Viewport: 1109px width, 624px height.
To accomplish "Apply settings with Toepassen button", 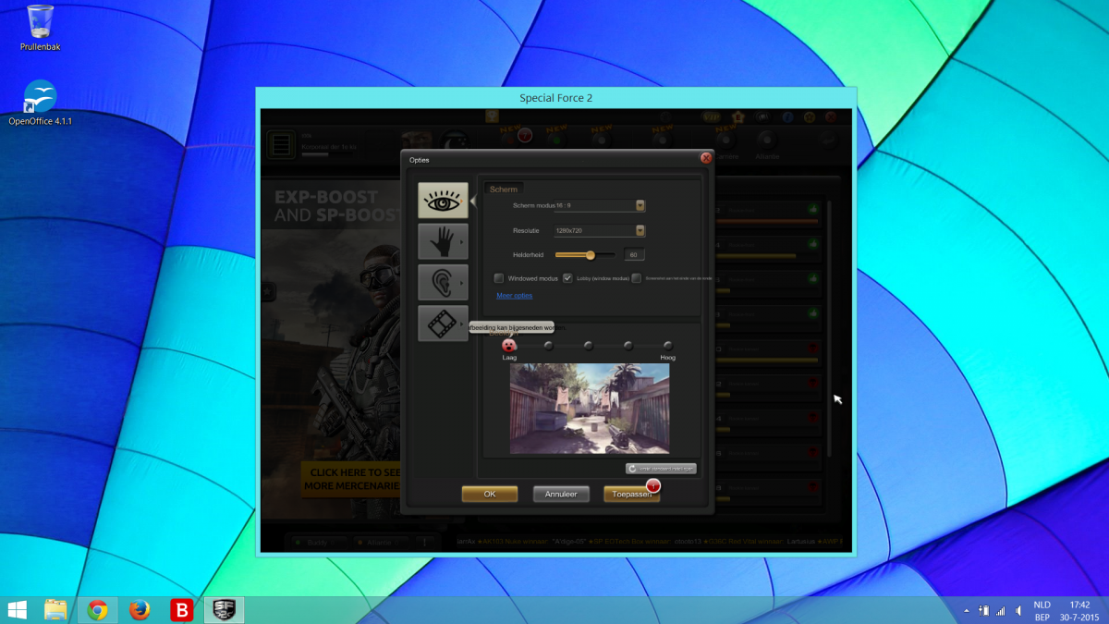I will pyautogui.click(x=632, y=495).
